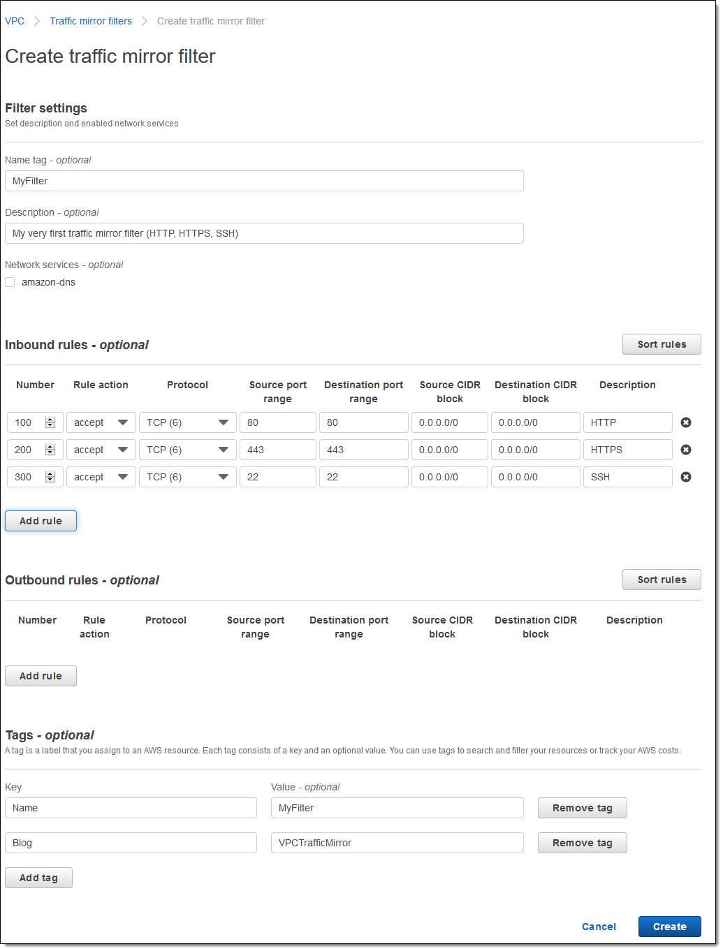This screenshot has width=723, height=951.
Task: Sort the outbound rules
Action: coord(661,580)
